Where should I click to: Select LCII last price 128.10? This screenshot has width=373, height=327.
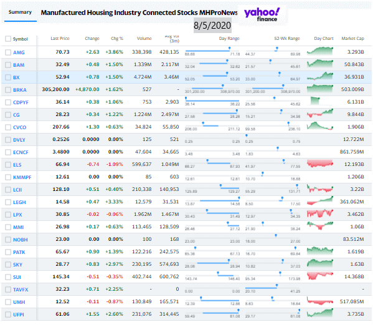point(61,189)
